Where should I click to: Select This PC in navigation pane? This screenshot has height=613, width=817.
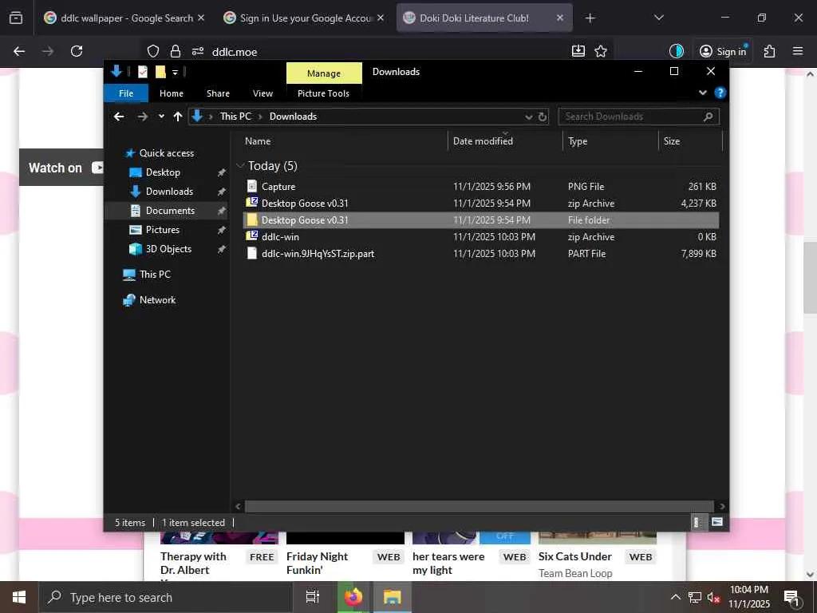click(x=155, y=275)
